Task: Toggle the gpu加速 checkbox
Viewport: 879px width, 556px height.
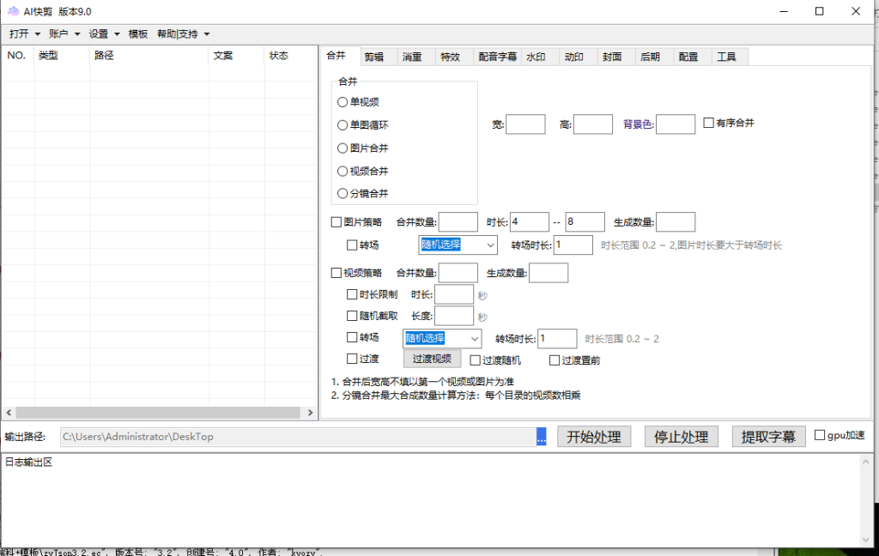Action: coord(820,435)
